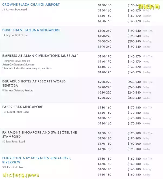Viewport: 163px width, 179px height.
Task: Select the 109 Mount Faber Road address
Action: (x=15, y=112)
